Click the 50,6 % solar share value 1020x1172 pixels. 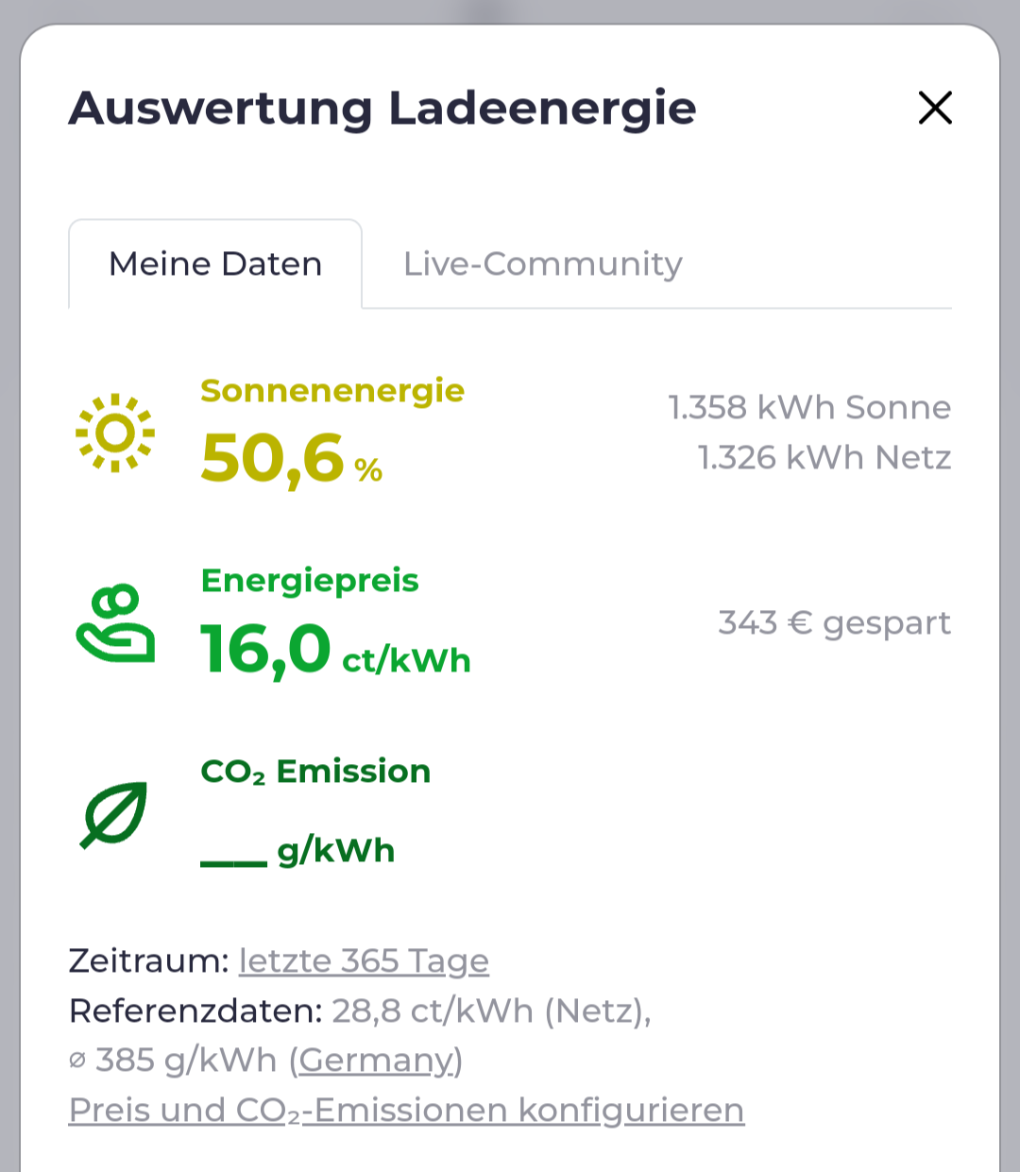pos(292,459)
